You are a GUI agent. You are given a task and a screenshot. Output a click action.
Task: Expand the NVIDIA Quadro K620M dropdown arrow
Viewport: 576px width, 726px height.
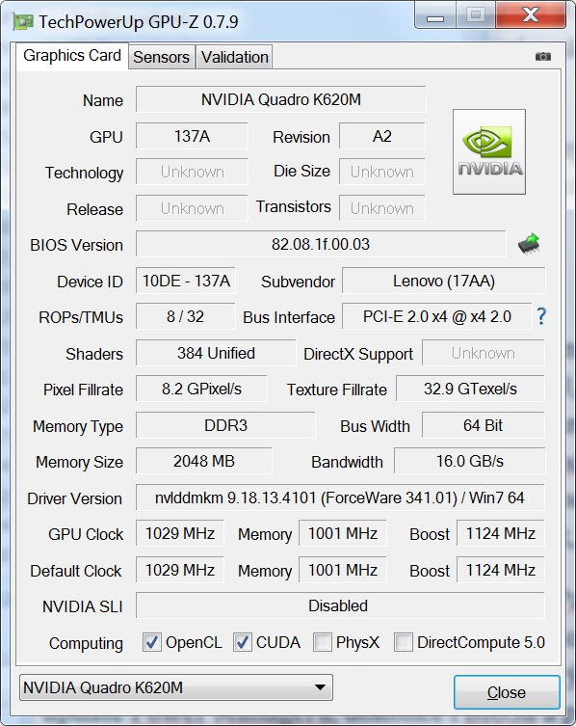click(x=320, y=687)
